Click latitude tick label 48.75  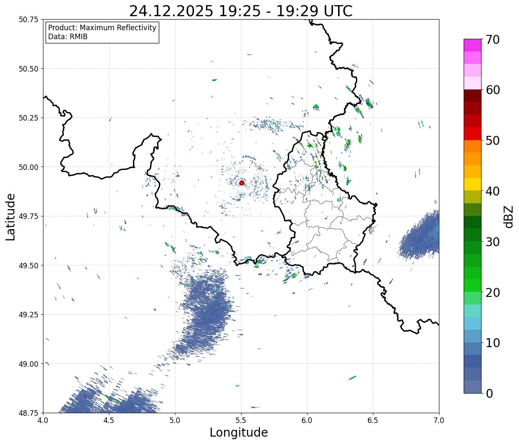point(29,413)
